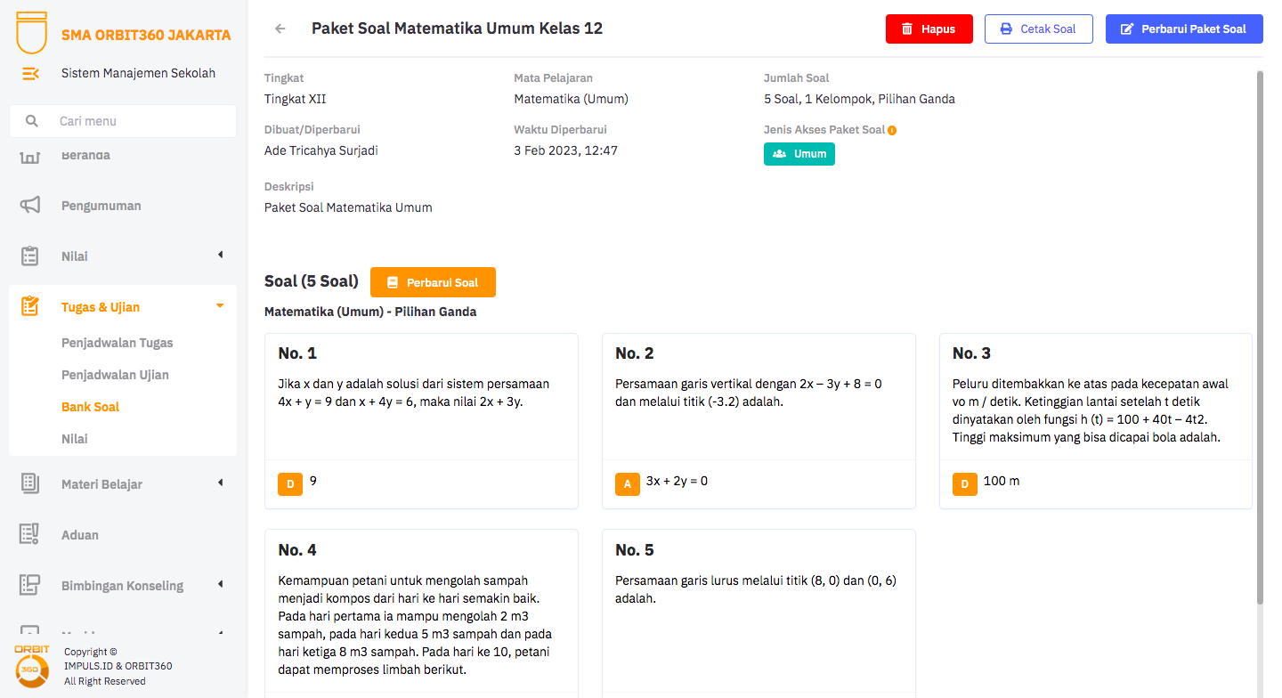Select Bank Soal in the sidebar

tap(90, 407)
